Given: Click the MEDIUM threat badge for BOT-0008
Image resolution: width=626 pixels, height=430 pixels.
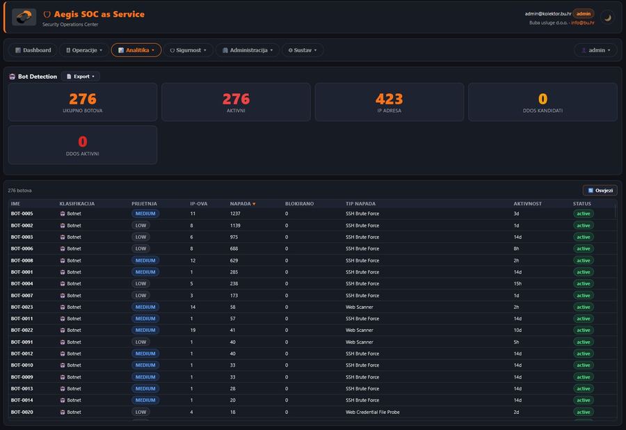Looking at the screenshot, I should [x=145, y=260].
